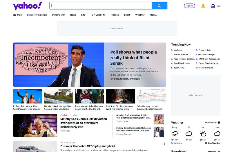Open Just Stop Oil theatre thumbnail
Image resolution: width=232 pixels, height=152 pixels.
(x=121, y=96)
